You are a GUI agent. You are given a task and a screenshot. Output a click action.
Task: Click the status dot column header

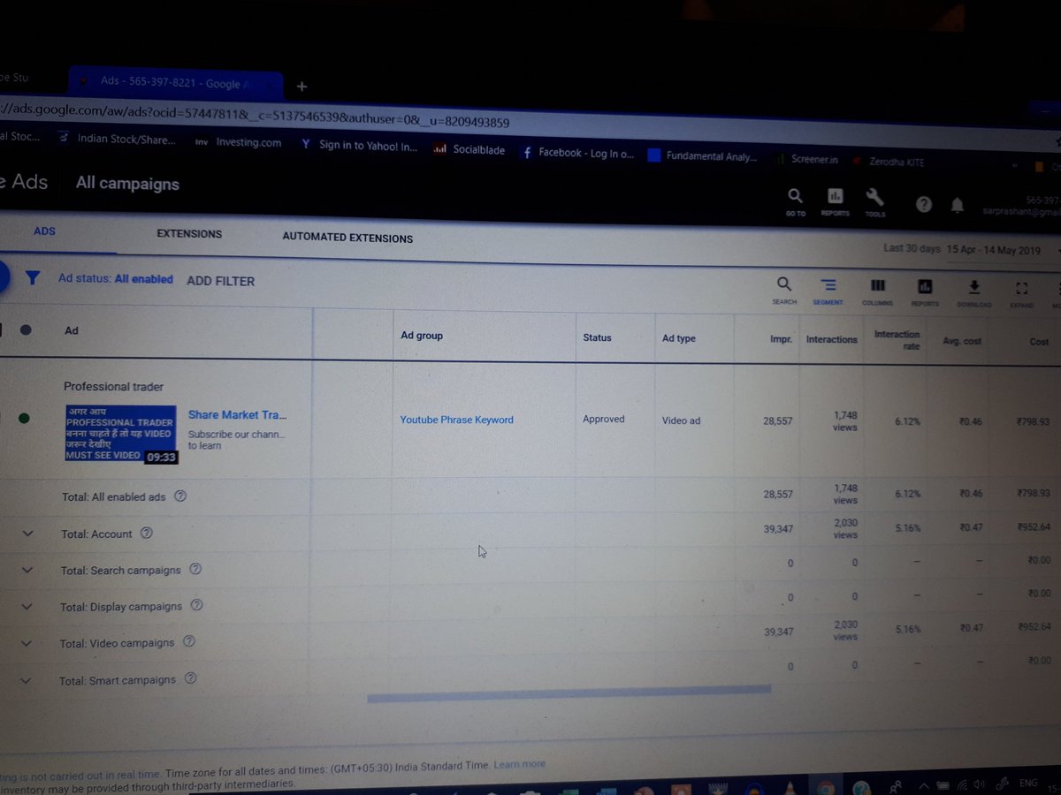pos(26,329)
